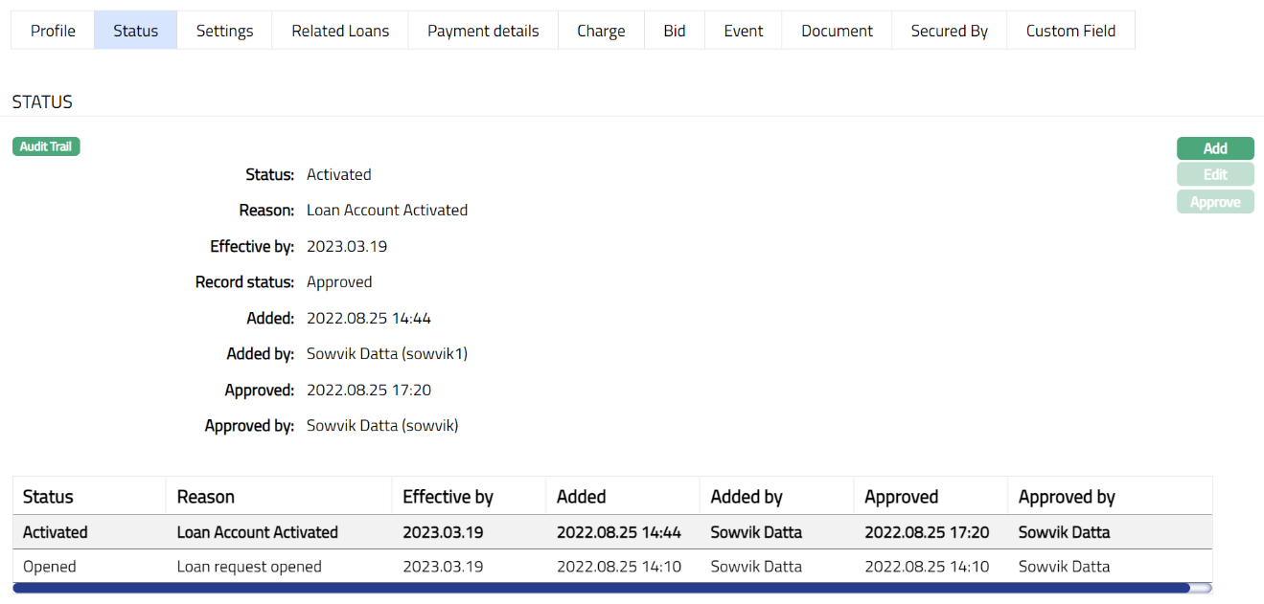This screenshot has width=1264, height=604.
Task: Select the Opened status row
Action: coord(50,567)
